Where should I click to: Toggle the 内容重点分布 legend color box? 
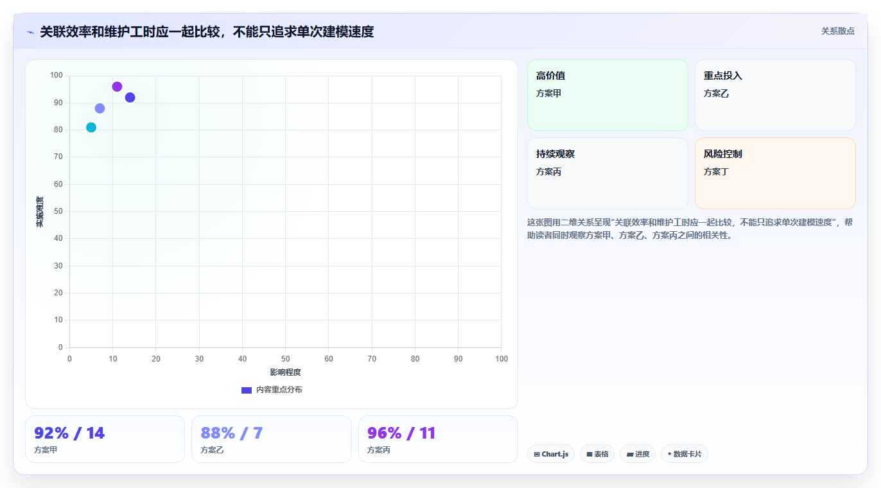pyautogui.click(x=247, y=390)
